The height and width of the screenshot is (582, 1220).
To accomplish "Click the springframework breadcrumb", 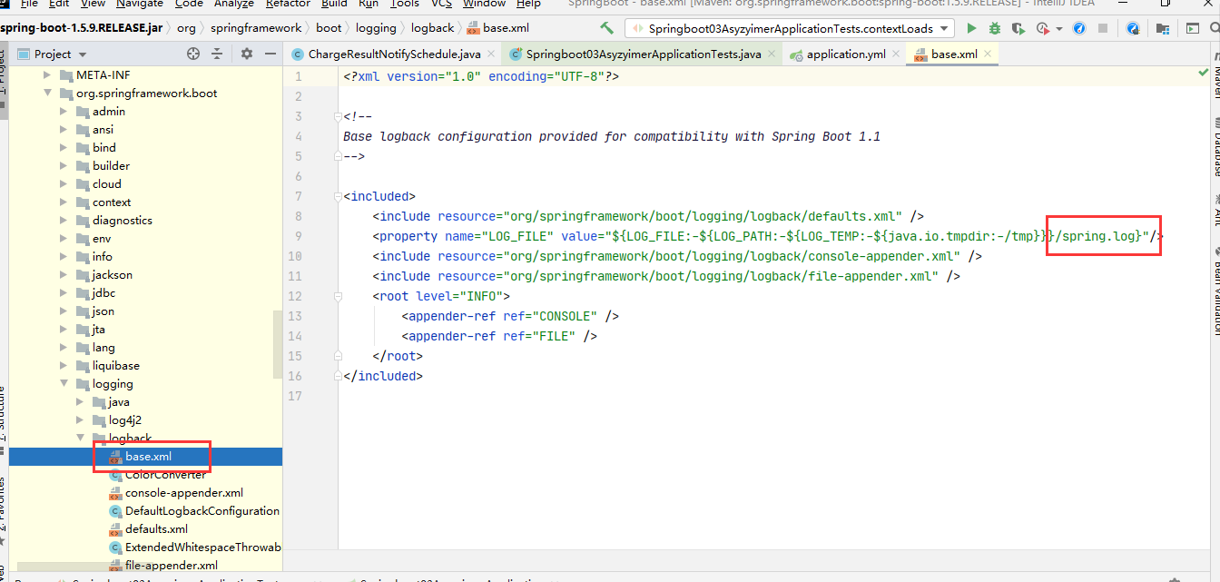I will tap(256, 28).
